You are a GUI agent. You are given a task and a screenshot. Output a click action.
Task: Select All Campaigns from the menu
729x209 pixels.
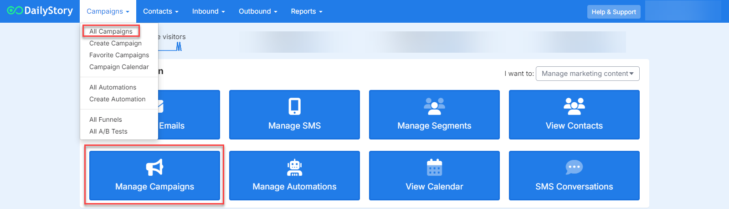coord(111,31)
